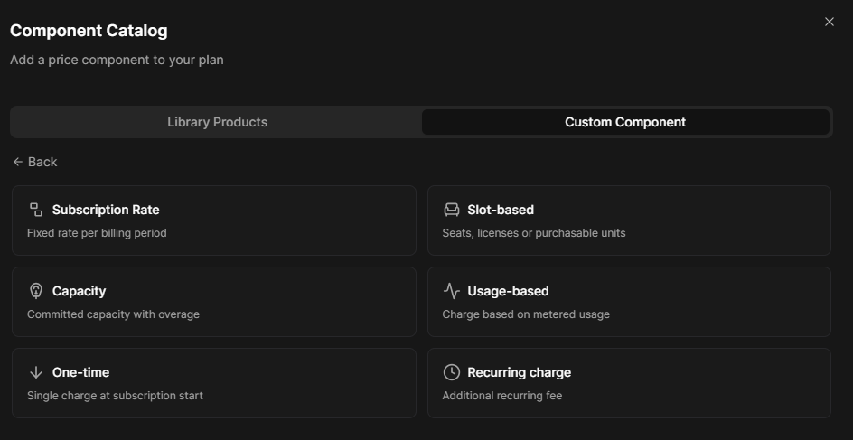853x440 pixels.
Task: Click the Subscription Rate icon
Action: [x=36, y=210]
